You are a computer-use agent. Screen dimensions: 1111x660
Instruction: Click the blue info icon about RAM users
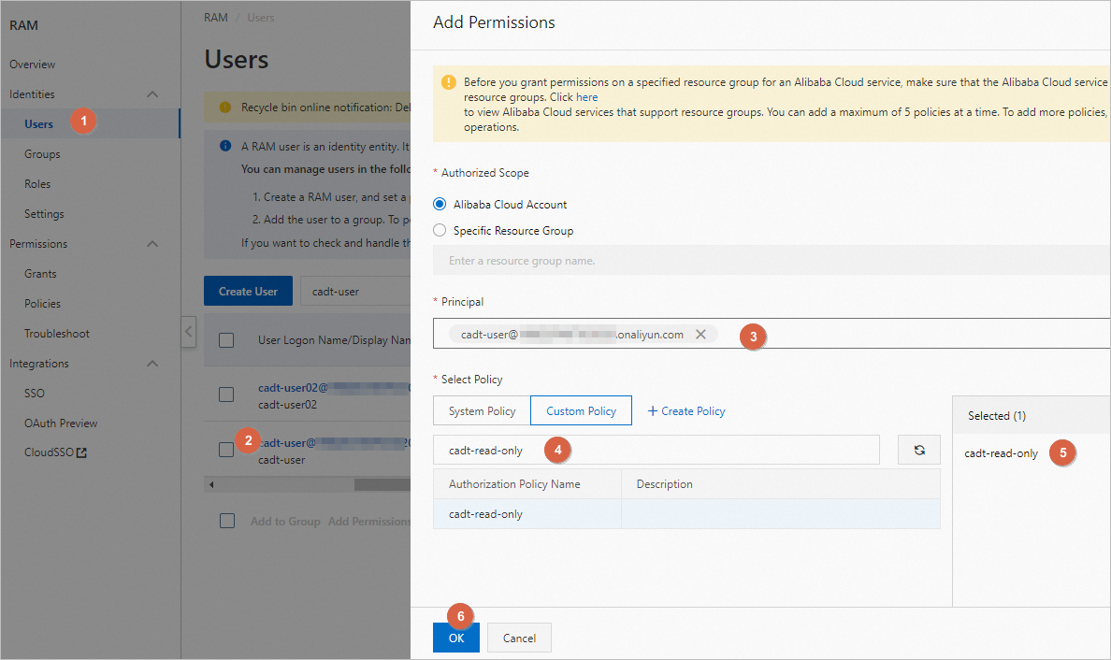click(224, 147)
